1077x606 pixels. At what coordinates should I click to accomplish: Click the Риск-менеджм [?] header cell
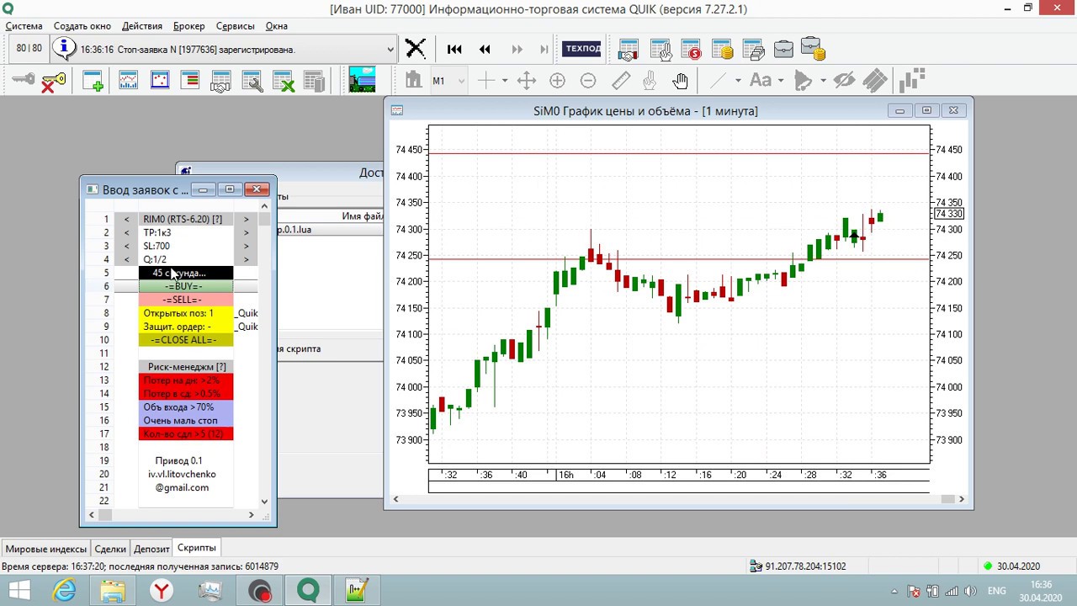(186, 367)
